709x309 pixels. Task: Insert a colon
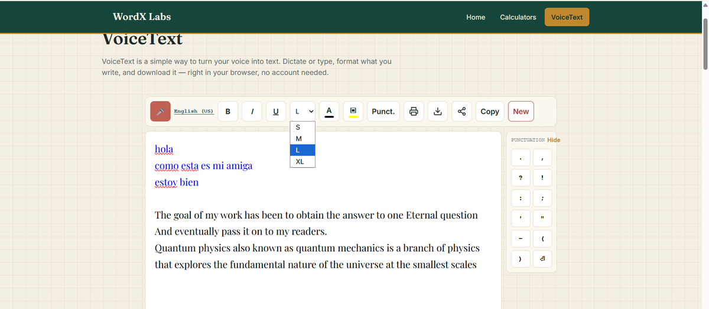[520, 198]
